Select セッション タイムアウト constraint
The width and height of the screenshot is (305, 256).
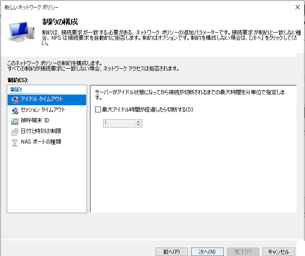pyautogui.click(x=47, y=110)
